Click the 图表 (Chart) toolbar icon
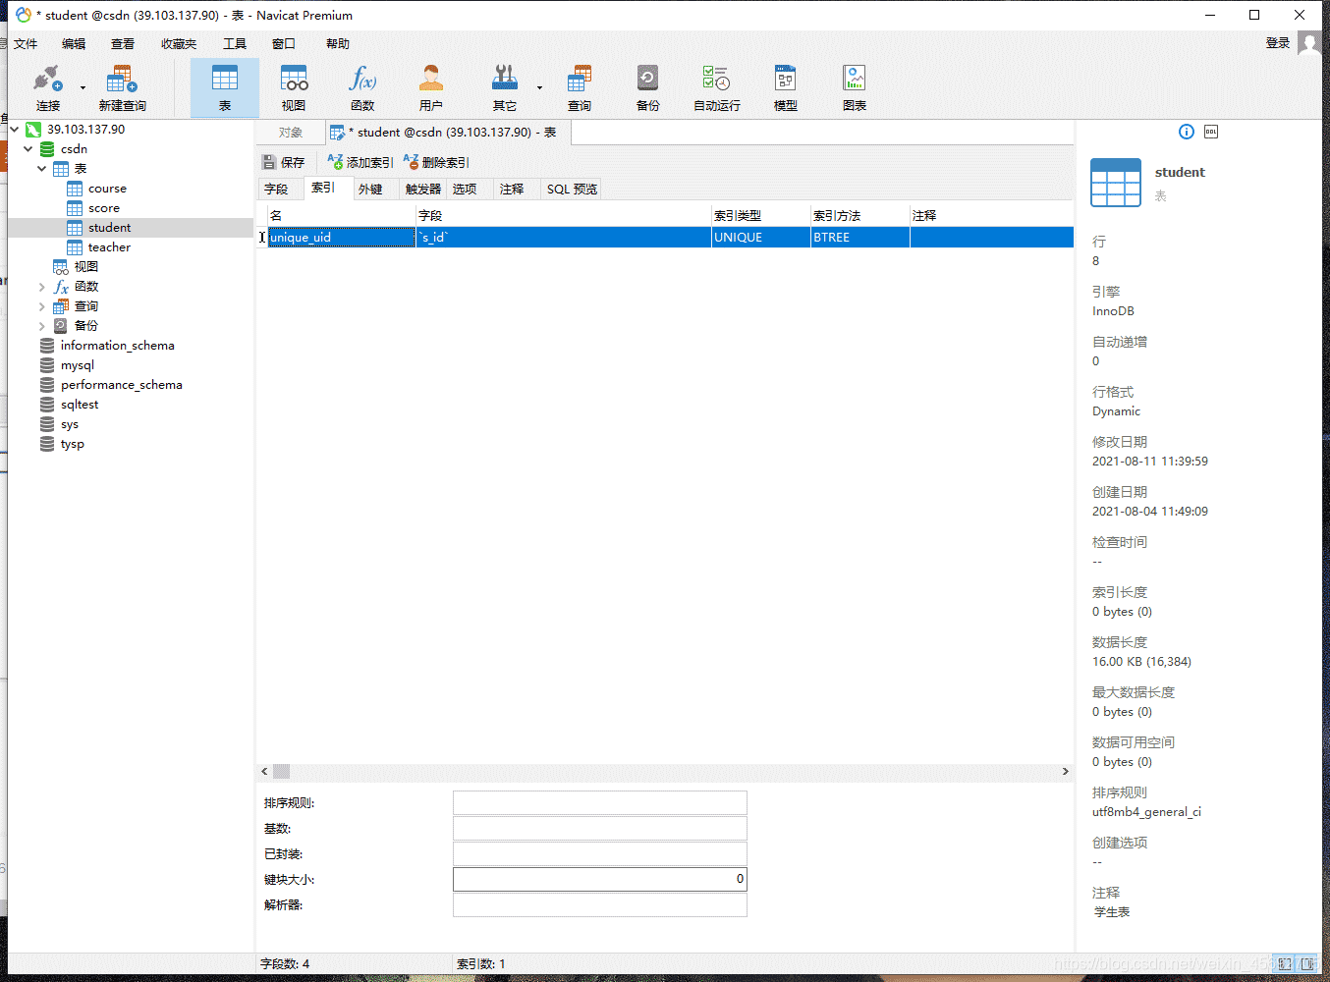This screenshot has width=1330, height=982. [854, 87]
